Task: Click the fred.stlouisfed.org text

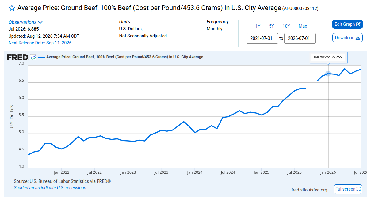Action: [x=309, y=190]
